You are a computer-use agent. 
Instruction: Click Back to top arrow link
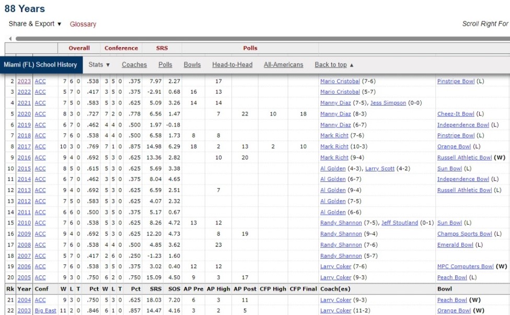[334, 65]
